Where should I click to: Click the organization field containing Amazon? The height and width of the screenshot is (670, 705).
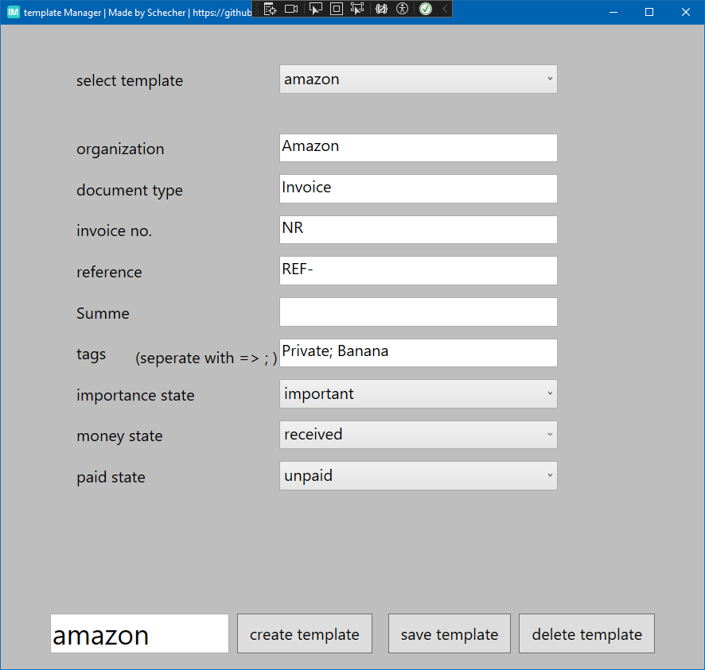418,148
